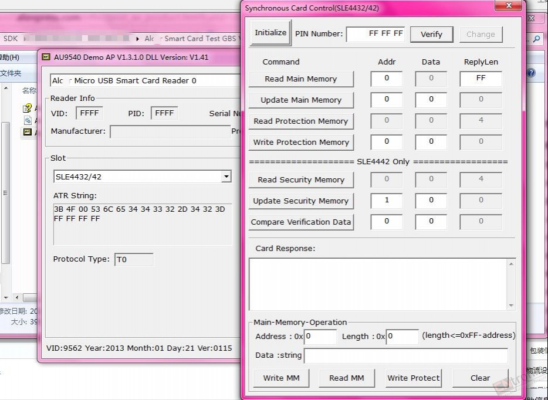Image resolution: width=548 pixels, height=400 pixels.
Task: Click Update Security Memory button
Action: [x=301, y=201]
